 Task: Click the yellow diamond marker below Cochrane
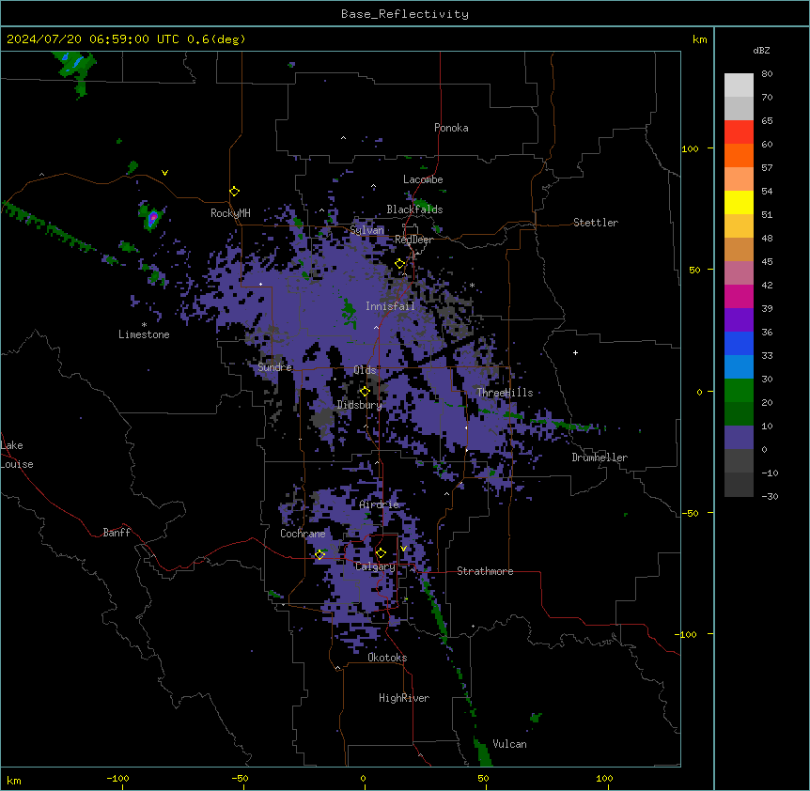click(x=319, y=554)
